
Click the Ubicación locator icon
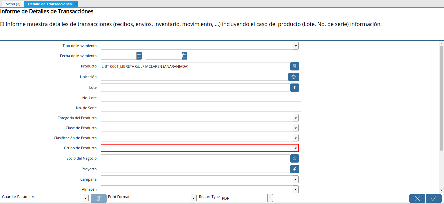(294, 77)
